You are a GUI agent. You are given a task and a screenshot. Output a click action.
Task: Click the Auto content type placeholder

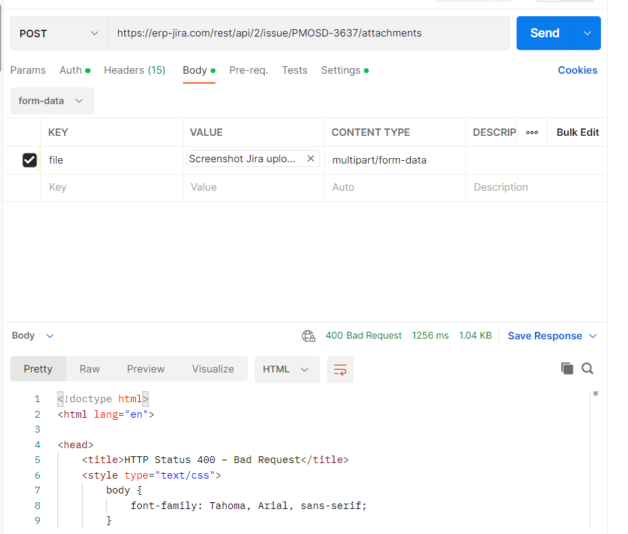tap(394, 187)
